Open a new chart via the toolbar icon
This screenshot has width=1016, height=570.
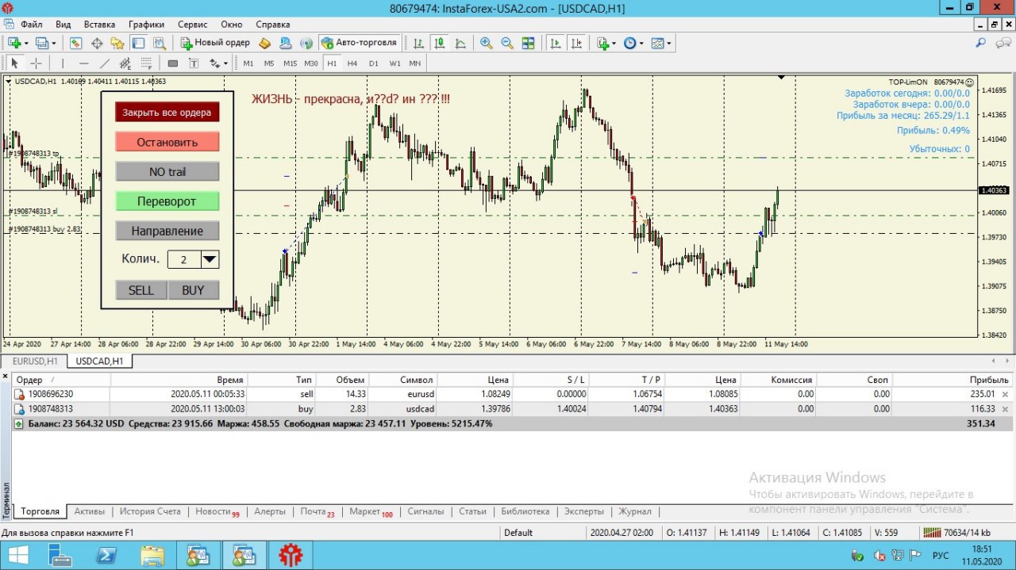(x=14, y=43)
